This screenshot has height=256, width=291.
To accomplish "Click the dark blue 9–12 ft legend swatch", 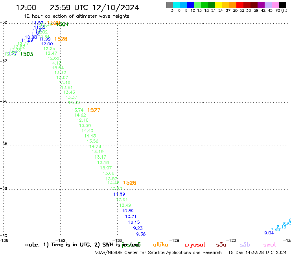I will [190, 5].
